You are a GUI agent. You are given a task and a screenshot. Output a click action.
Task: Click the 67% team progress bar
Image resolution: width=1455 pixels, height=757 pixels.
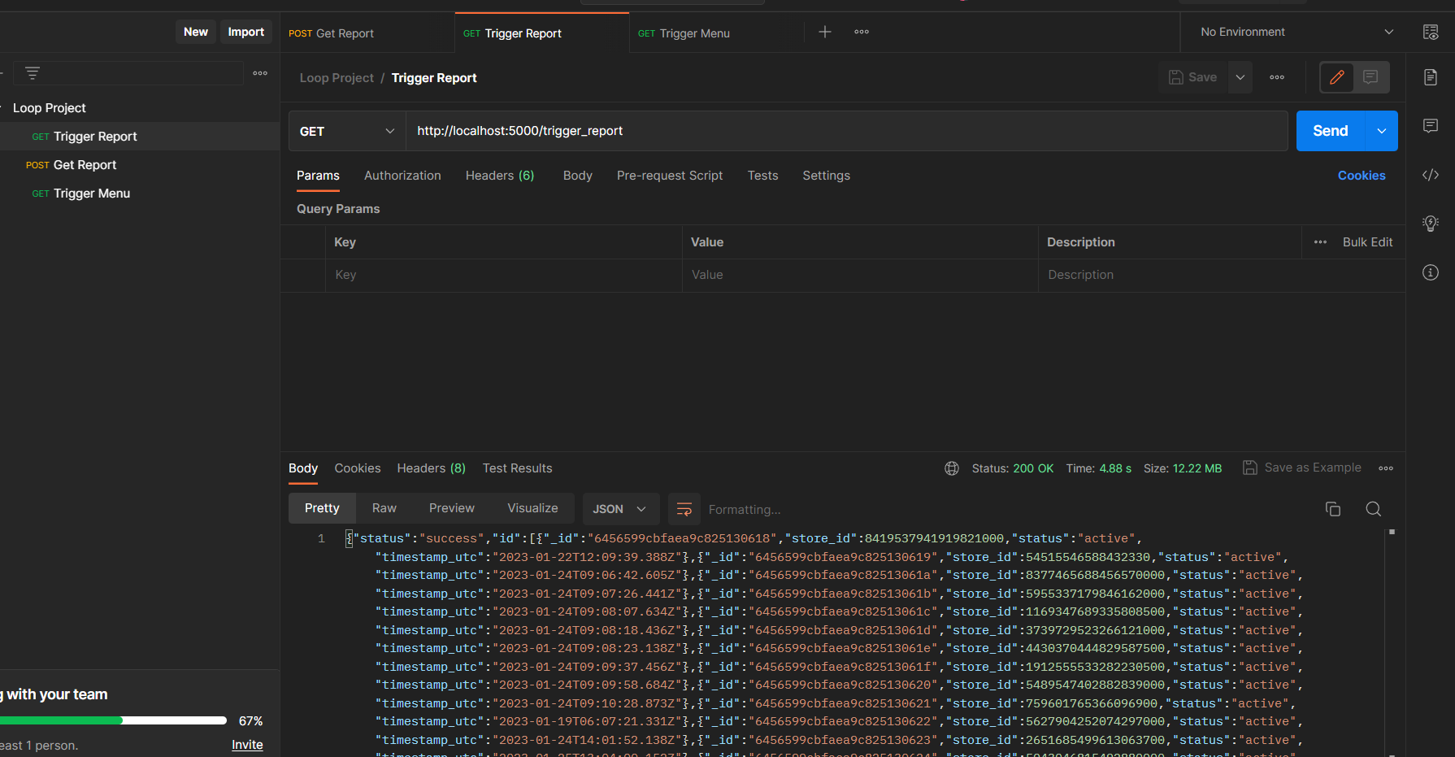point(114,720)
